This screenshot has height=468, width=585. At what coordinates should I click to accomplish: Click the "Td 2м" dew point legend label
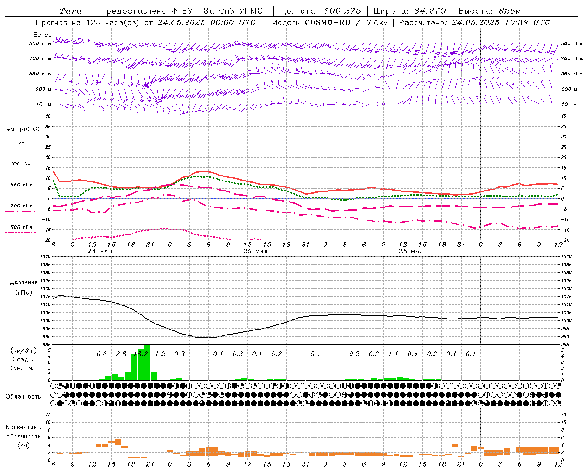(x=21, y=164)
